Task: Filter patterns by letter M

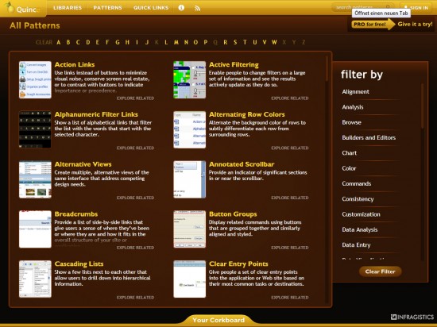Action: click(176, 42)
